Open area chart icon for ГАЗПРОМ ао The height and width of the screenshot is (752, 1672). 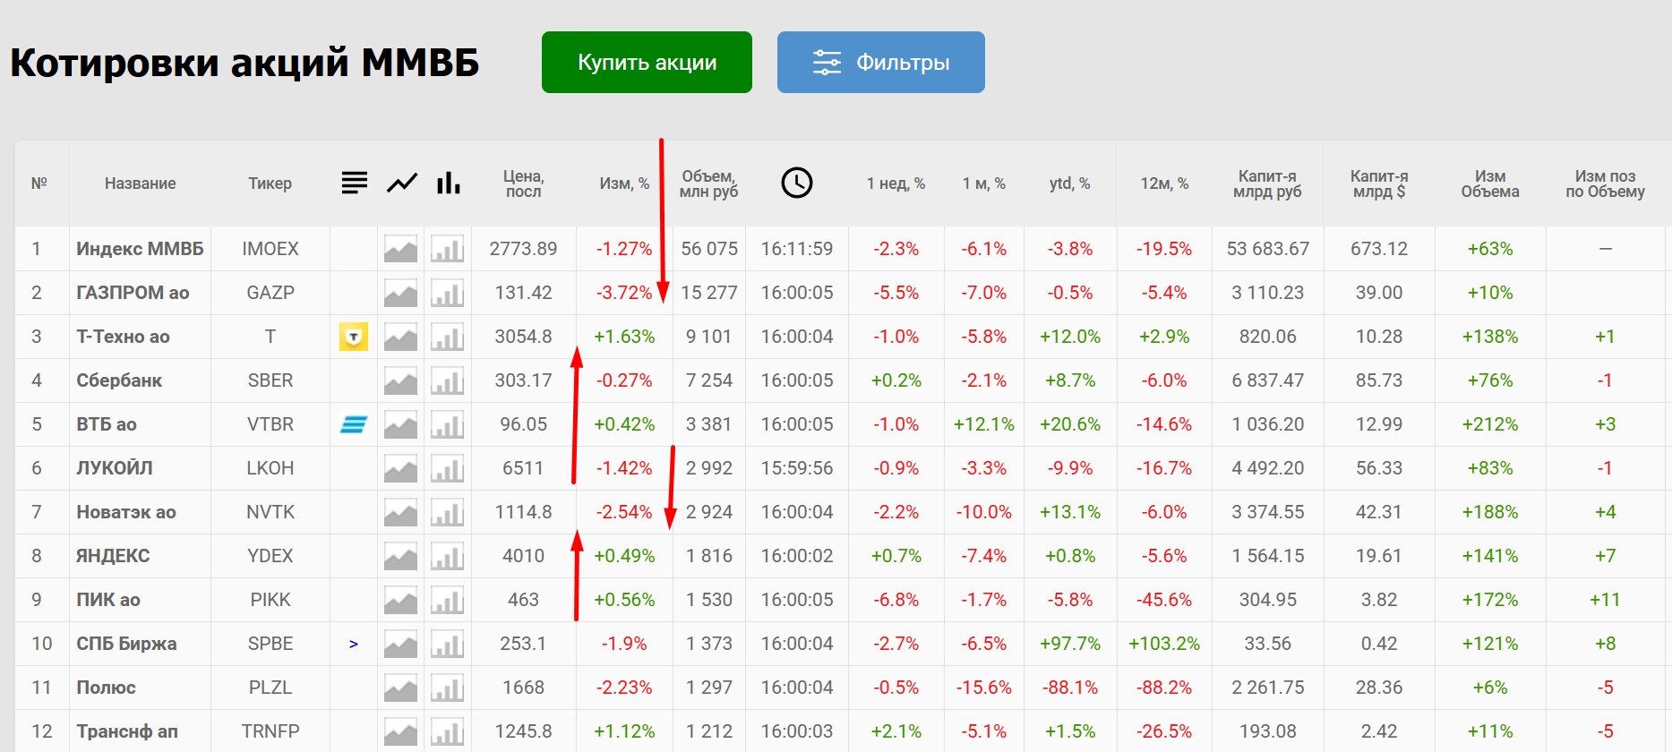click(400, 293)
